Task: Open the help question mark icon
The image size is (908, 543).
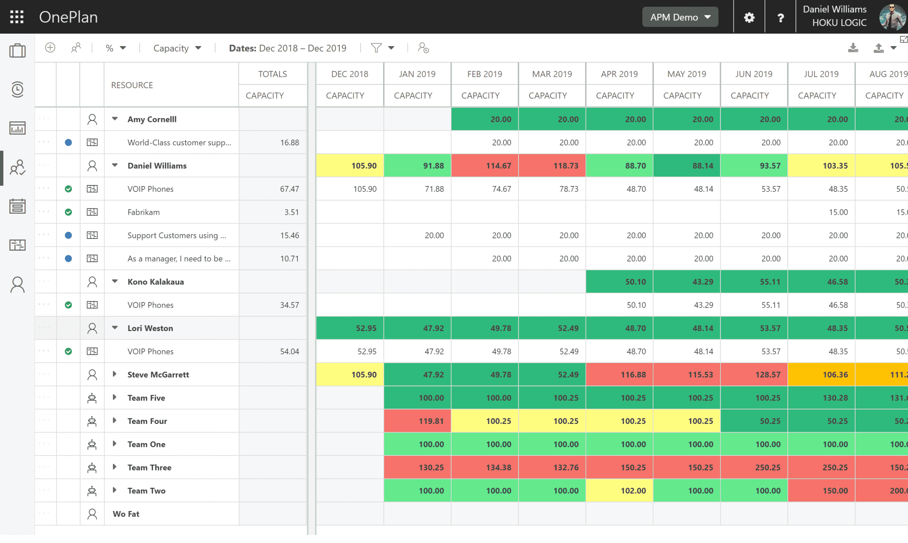Action: point(780,17)
